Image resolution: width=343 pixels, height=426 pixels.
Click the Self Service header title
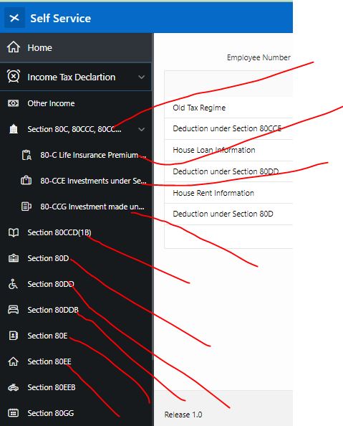coord(61,18)
